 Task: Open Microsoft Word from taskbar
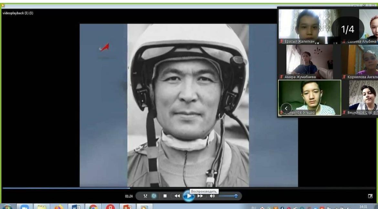(x=76, y=207)
